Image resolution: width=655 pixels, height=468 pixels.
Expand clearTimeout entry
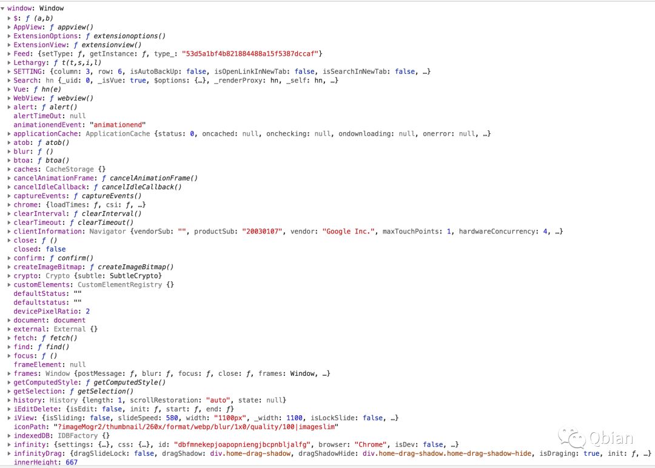[8, 222]
